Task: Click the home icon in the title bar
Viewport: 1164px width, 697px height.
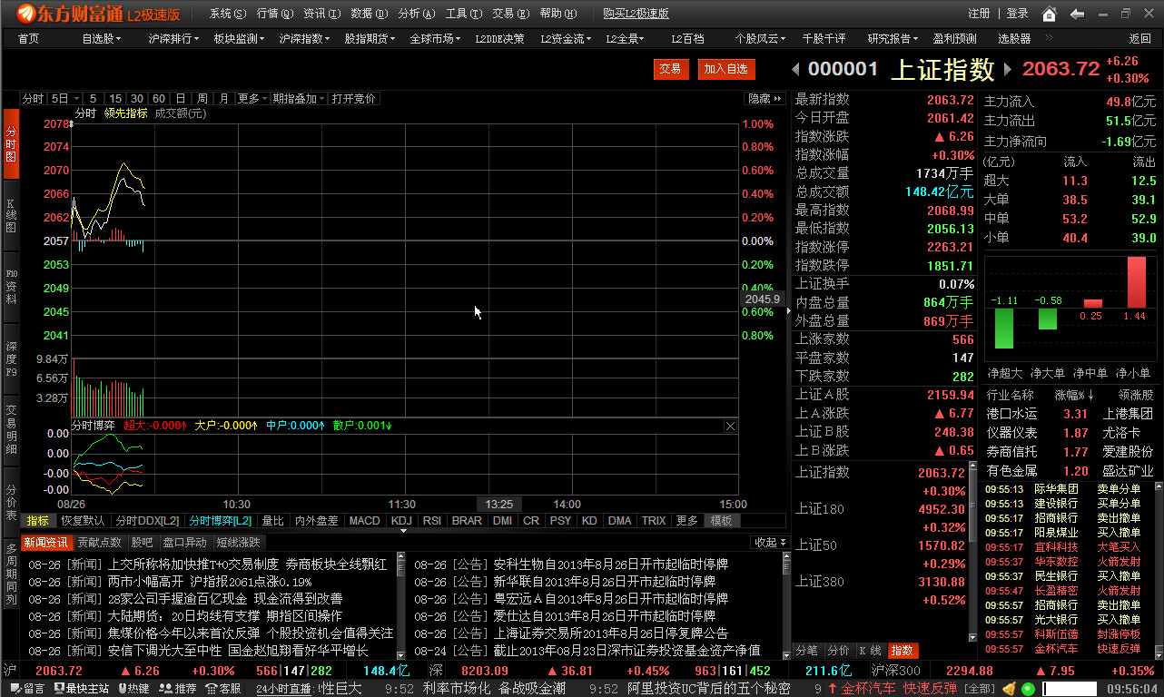Action: point(1051,13)
